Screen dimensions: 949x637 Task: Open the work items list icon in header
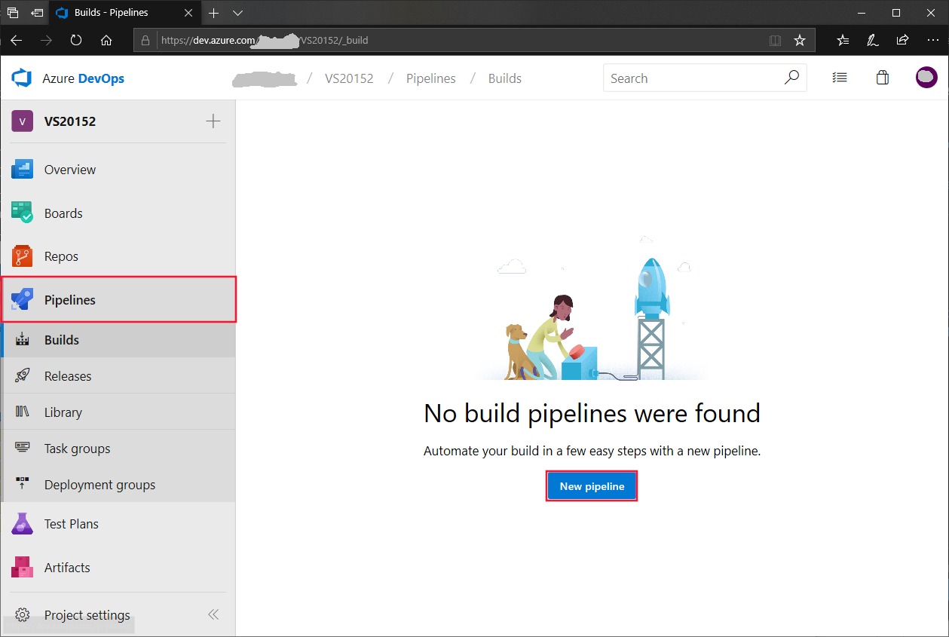839,78
